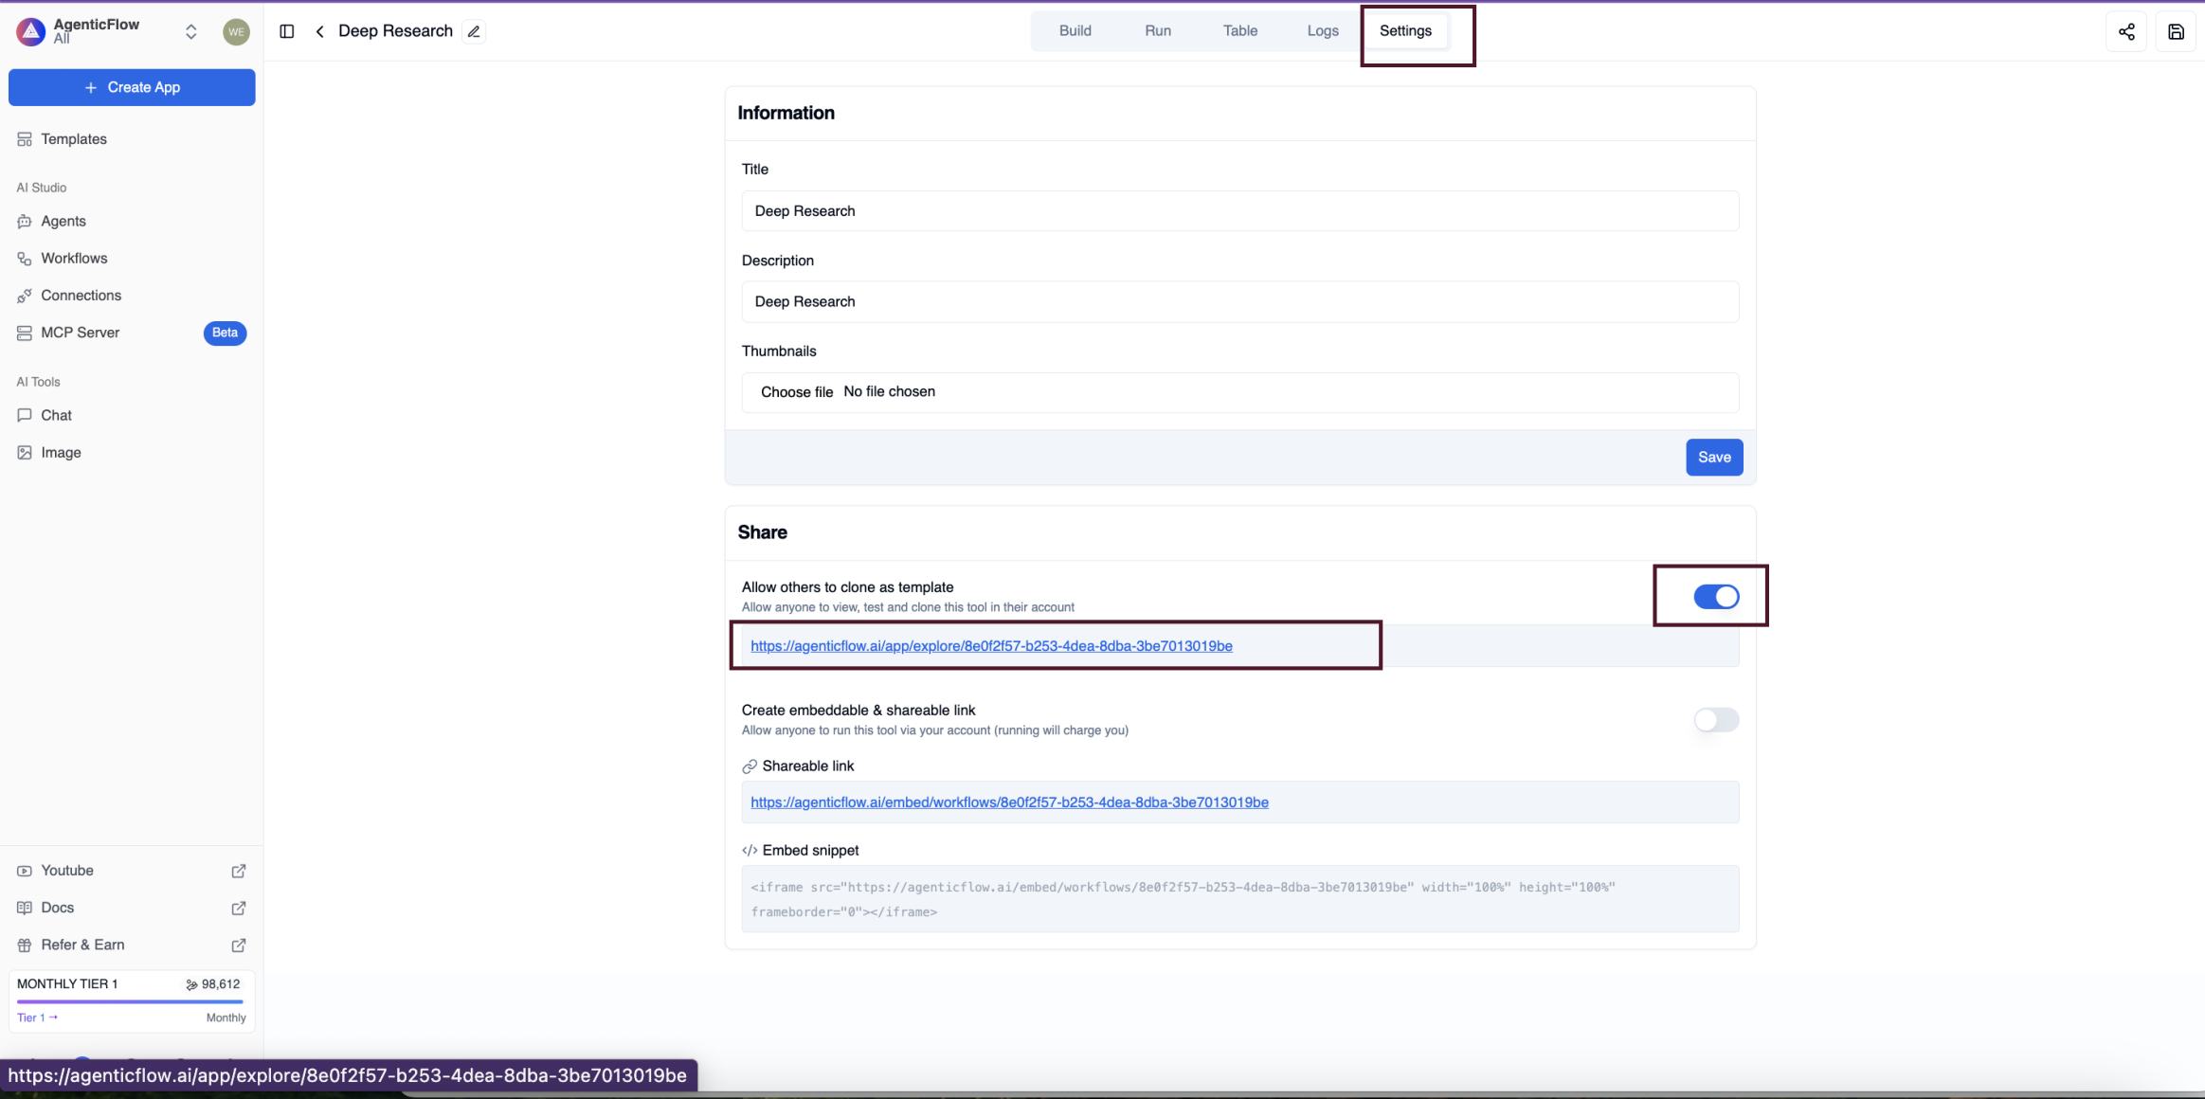Viewport: 2205px width, 1099px height.
Task: Open Templates in the sidebar
Action: (132, 139)
